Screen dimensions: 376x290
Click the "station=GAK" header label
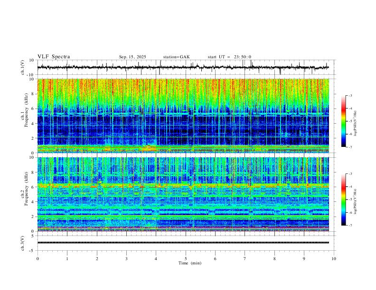click(x=176, y=57)
